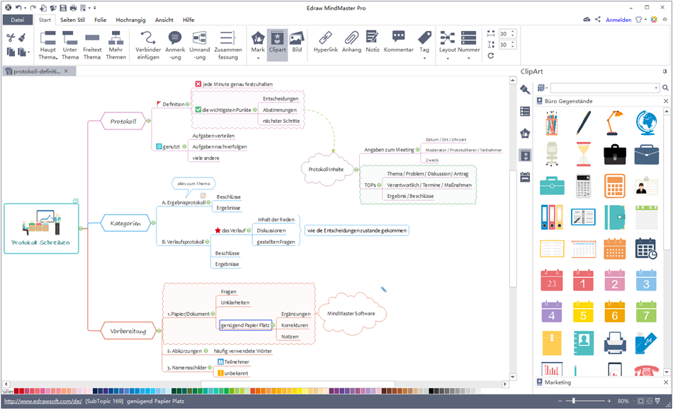Click Mehr Themen ribbon button
673x410 pixels.
pyautogui.click(x=116, y=45)
